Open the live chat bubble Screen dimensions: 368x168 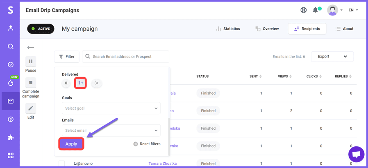click(356, 155)
